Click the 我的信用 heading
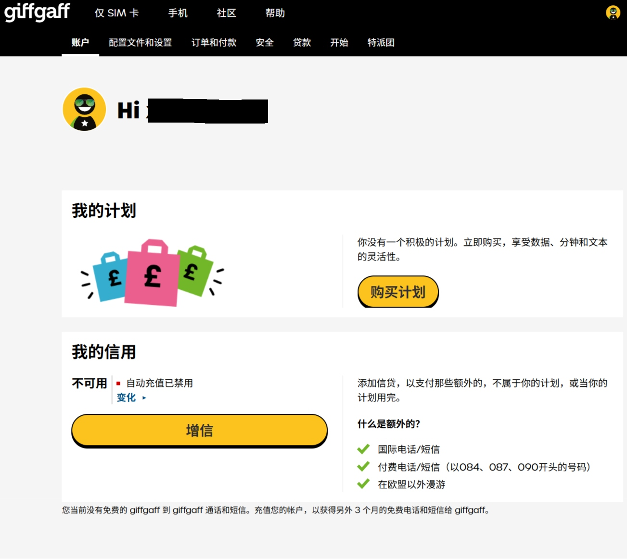The height and width of the screenshot is (559, 627). [104, 352]
